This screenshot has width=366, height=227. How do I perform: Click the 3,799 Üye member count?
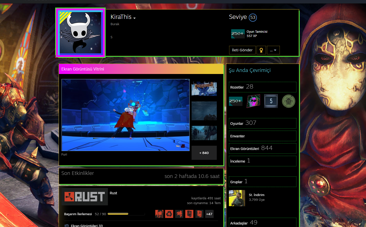[257, 200]
